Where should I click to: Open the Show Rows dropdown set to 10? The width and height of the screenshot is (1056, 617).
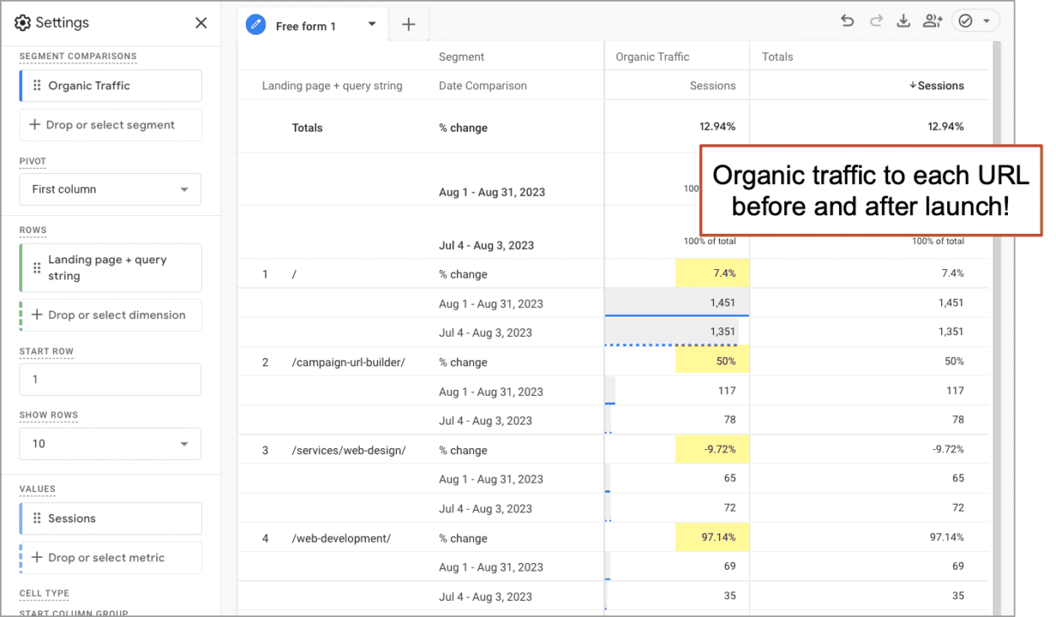click(x=110, y=443)
